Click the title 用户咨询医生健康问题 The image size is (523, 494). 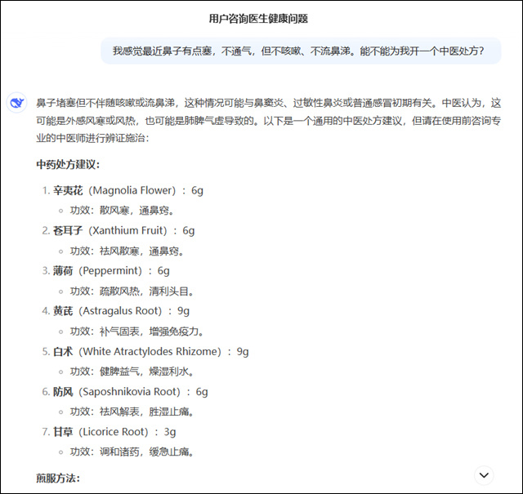pyautogui.click(x=258, y=19)
